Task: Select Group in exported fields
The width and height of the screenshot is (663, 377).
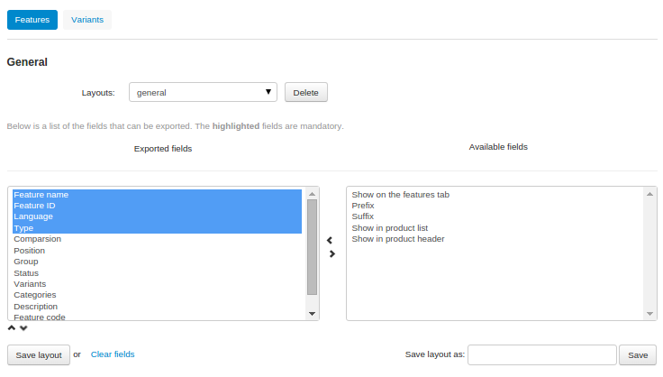Action: tap(157, 262)
